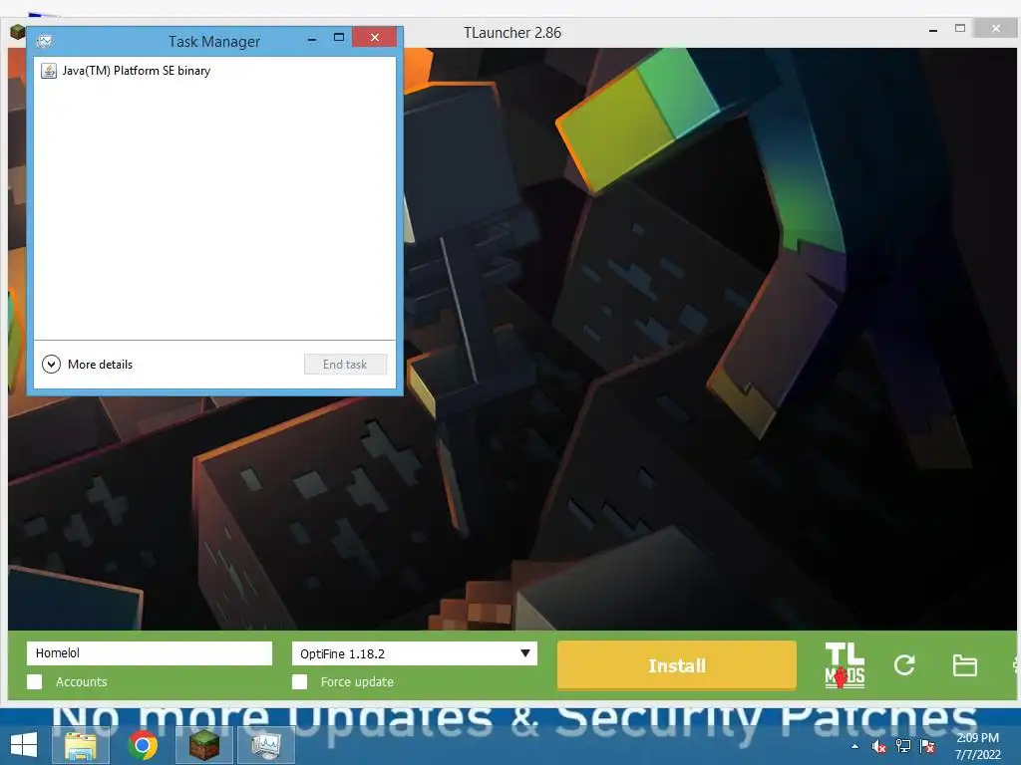Launch Google Chrome from taskbar

143,745
